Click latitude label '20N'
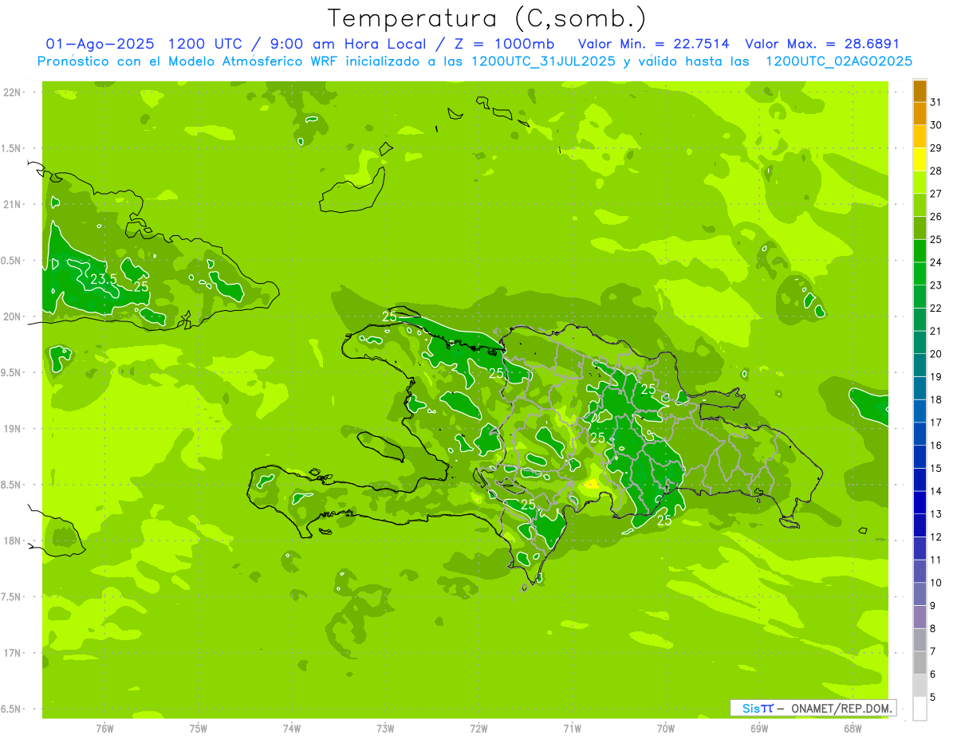The height and width of the screenshot is (739, 957). click(x=12, y=316)
